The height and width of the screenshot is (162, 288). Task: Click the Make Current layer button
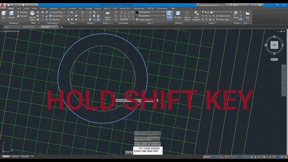(x=223, y=16)
